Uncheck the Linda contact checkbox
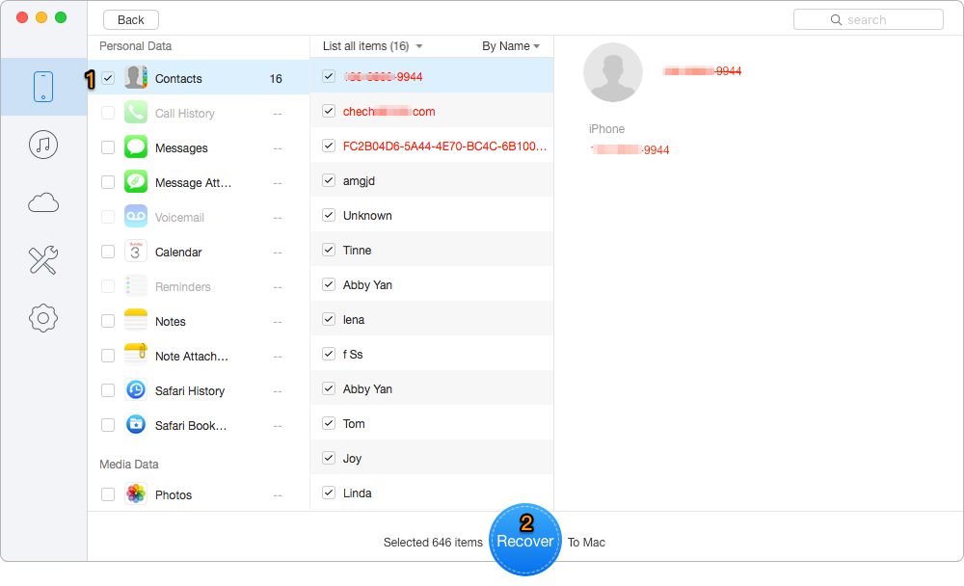Screen dimensions: 964x586 pyautogui.click(x=329, y=493)
